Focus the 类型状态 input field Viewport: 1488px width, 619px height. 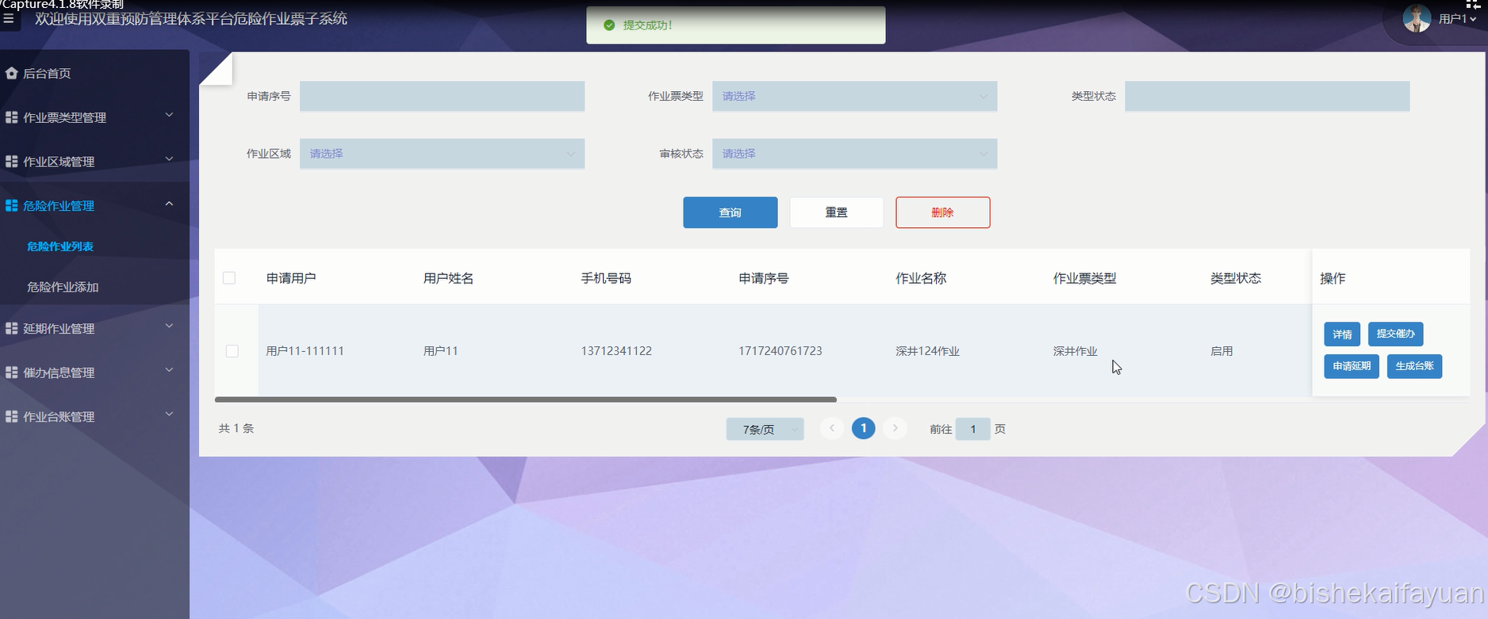1267,96
